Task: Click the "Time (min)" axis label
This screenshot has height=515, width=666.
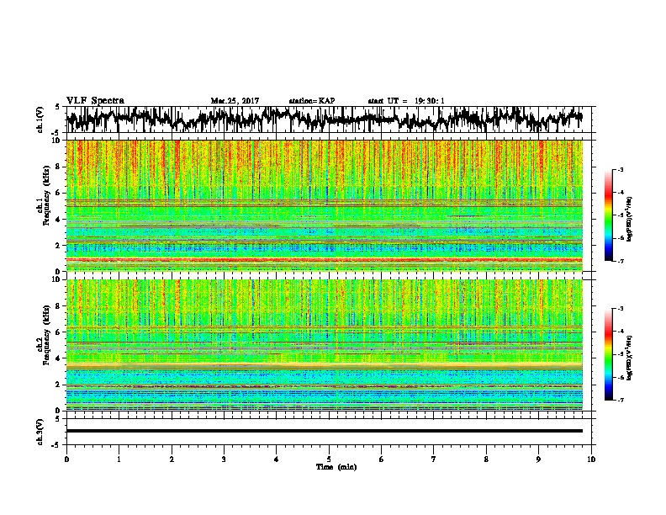Action: (336, 467)
